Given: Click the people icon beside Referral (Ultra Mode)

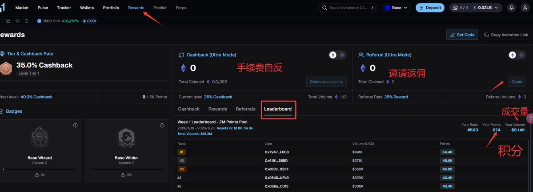Looking at the screenshot, I should [361, 55].
